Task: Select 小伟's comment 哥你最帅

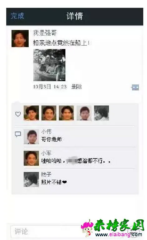Action: [51, 139]
